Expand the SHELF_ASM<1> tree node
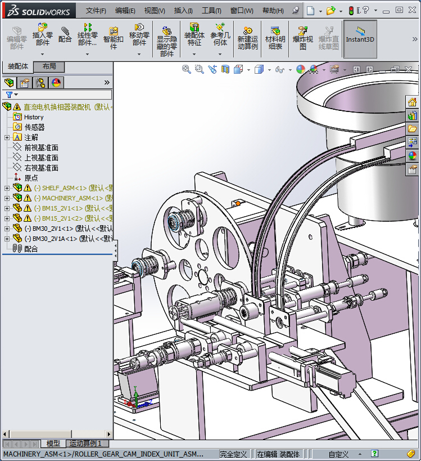The height and width of the screenshot is (461, 421). (7, 188)
